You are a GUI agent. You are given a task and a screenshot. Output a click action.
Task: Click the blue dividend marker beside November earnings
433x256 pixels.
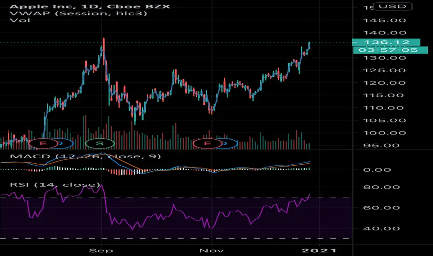230,143
